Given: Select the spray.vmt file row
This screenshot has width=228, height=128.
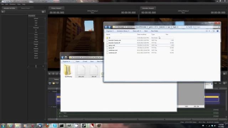Looking at the screenshot, I should click(x=140, y=45).
